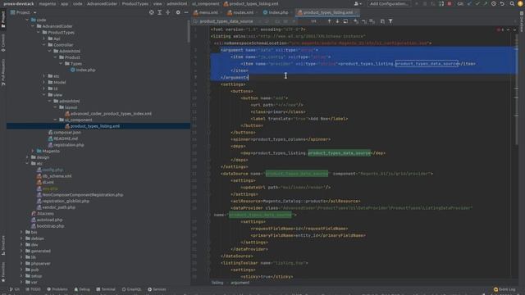Open Pull Requests vertical tool window button

tap(3, 72)
